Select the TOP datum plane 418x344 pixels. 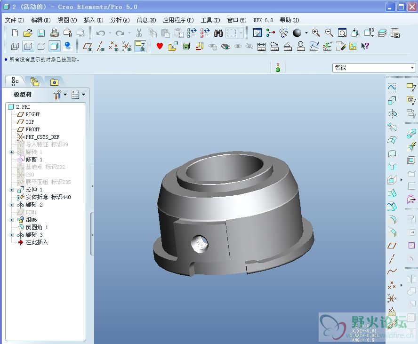[30, 122]
